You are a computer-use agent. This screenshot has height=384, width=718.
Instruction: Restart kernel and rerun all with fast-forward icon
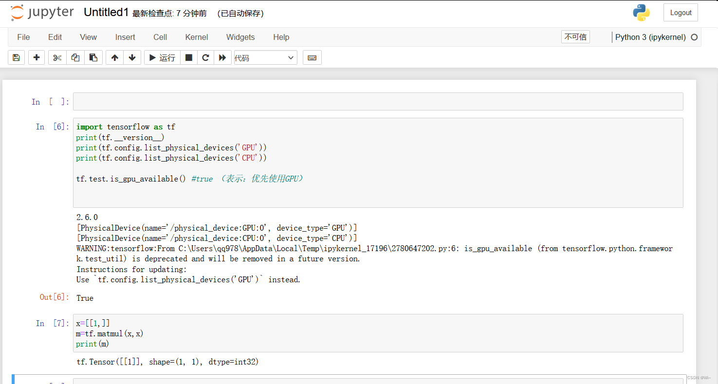tap(222, 57)
